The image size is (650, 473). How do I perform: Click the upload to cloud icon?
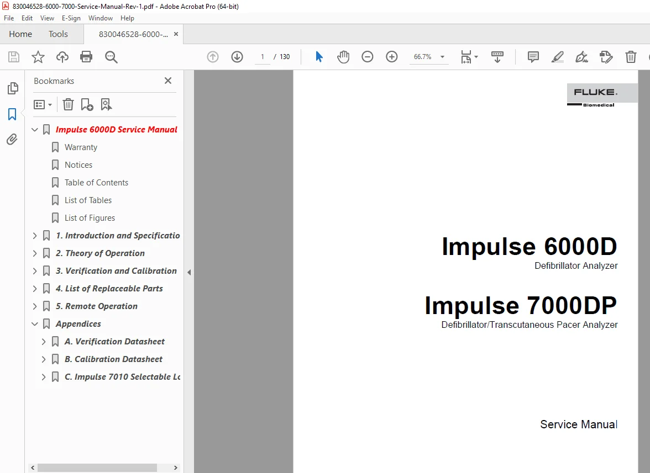pos(62,57)
